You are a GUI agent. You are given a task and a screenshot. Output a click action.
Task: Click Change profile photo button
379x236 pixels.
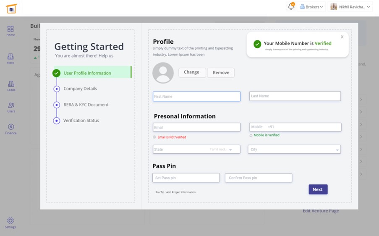[x=192, y=72]
